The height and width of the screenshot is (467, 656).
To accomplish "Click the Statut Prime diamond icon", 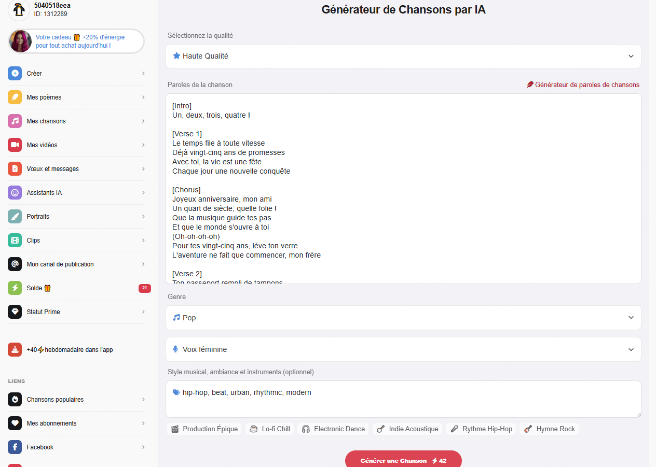I will (15, 312).
